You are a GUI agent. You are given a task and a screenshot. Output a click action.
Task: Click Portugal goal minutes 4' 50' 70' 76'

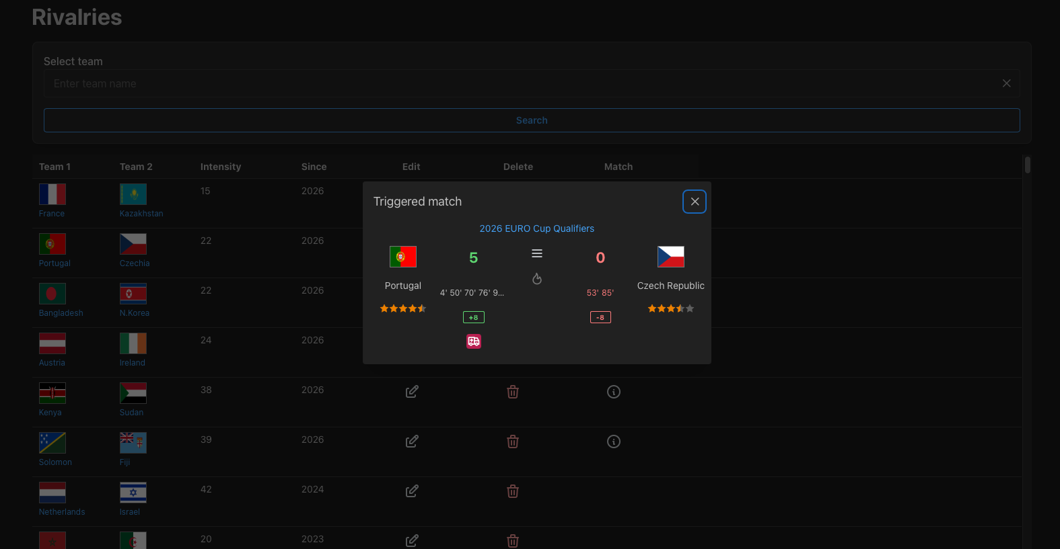472,293
